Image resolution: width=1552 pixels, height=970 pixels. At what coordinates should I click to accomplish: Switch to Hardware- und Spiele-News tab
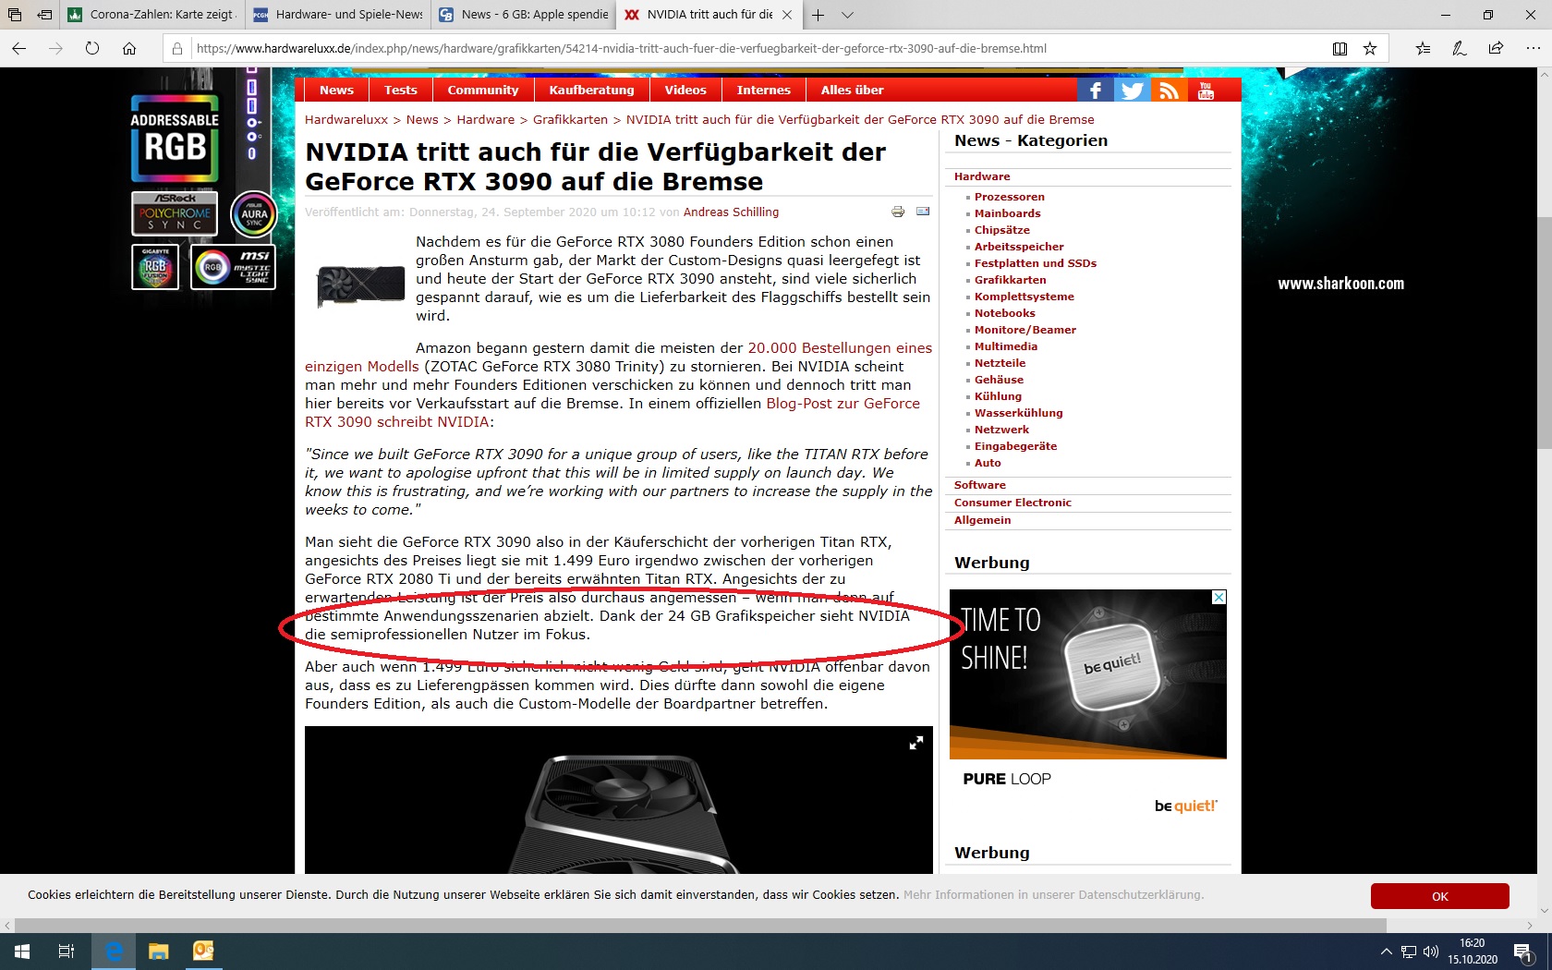[x=338, y=15]
